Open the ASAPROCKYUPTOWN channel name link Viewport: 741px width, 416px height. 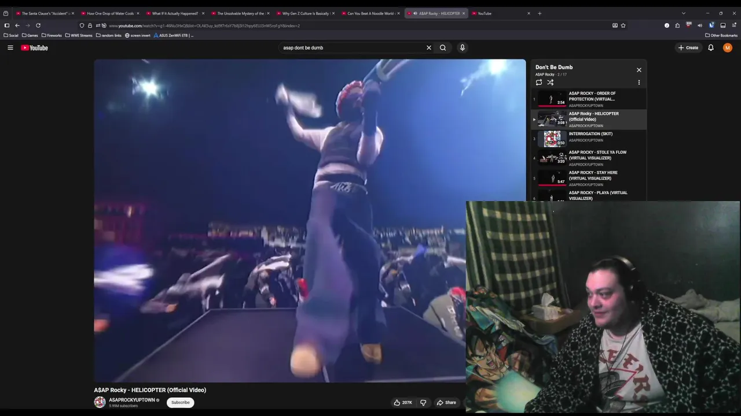(132, 400)
